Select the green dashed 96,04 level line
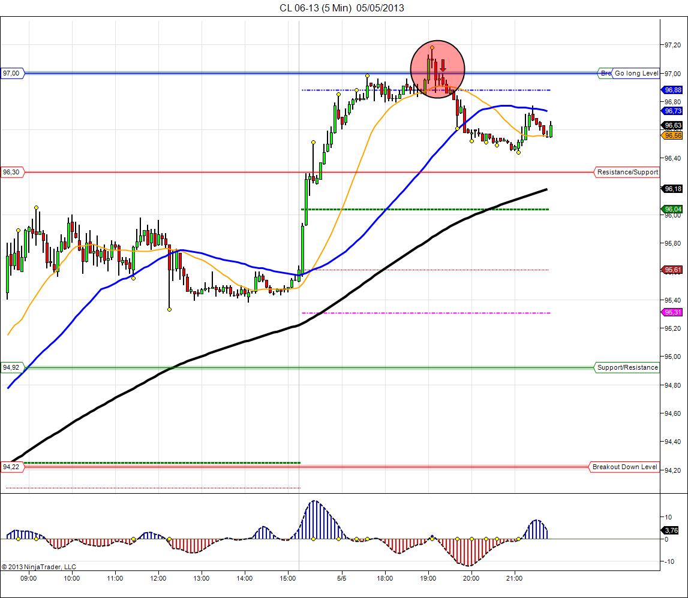 425,210
